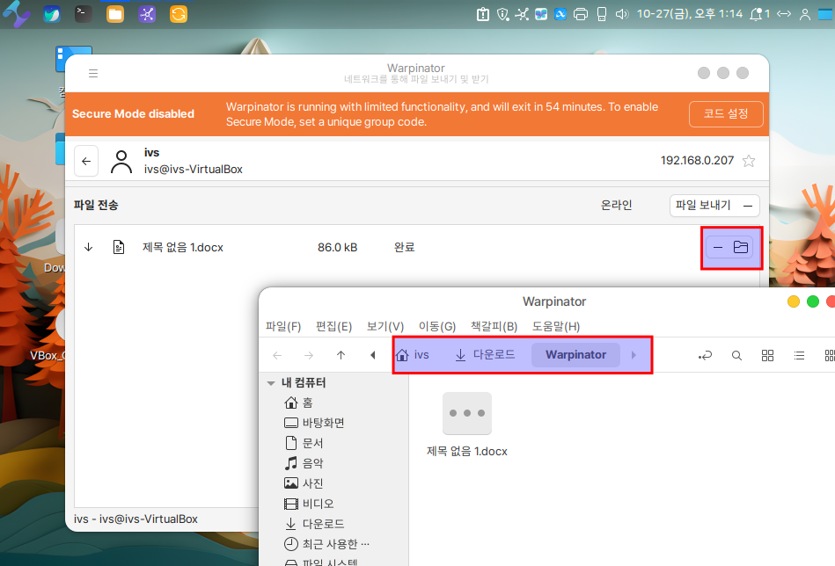The height and width of the screenshot is (566, 835).
Task: Open the 파일 보내기 dropdown
Action: [x=714, y=206]
